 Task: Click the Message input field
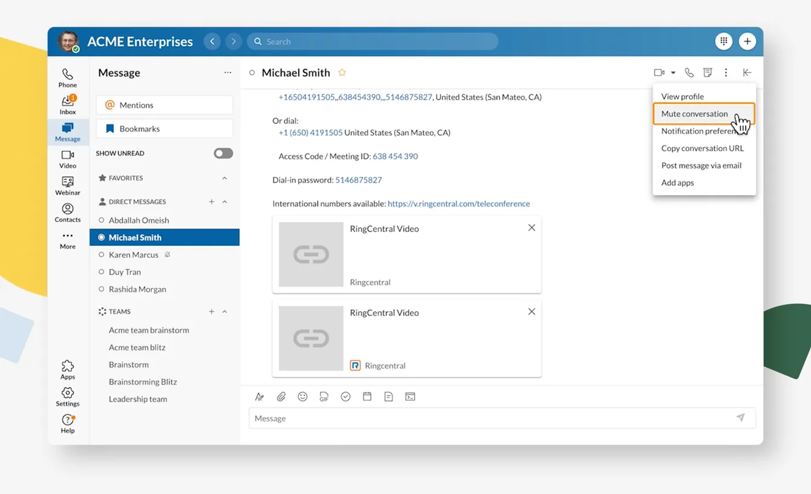click(490, 418)
